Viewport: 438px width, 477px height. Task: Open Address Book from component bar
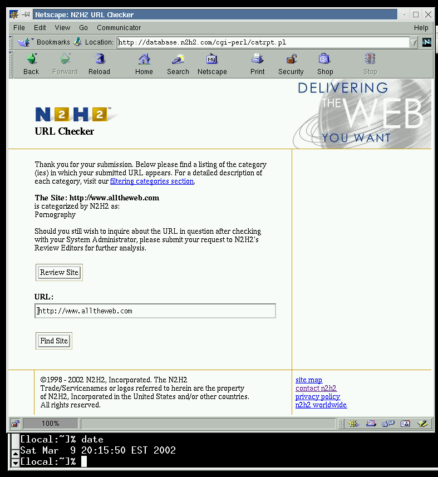[x=405, y=423]
